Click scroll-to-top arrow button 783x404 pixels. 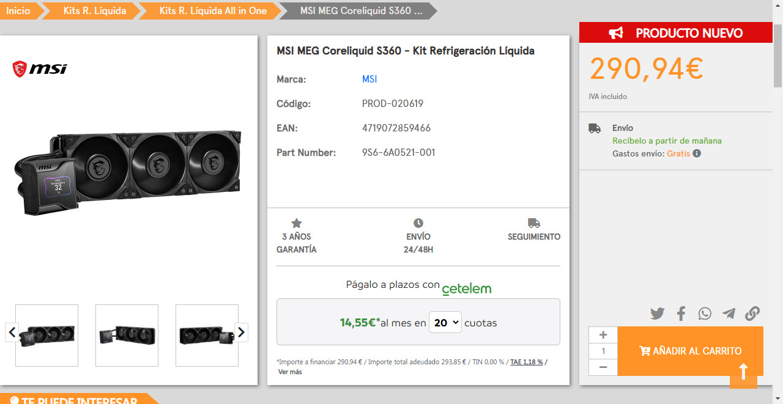(743, 372)
